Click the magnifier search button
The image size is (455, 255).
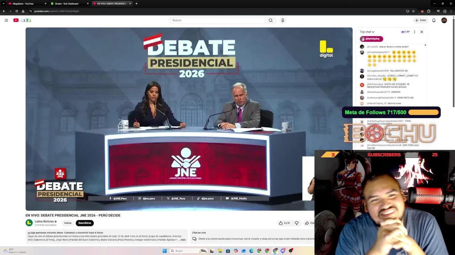[271, 20]
